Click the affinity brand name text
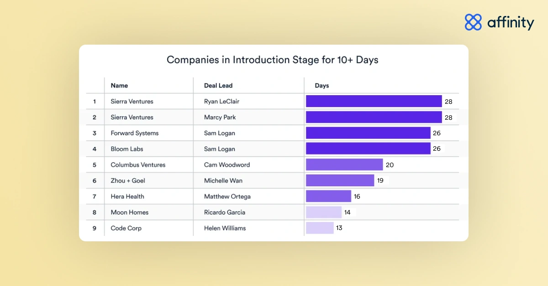The height and width of the screenshot is (286, 548). (511, 22)
